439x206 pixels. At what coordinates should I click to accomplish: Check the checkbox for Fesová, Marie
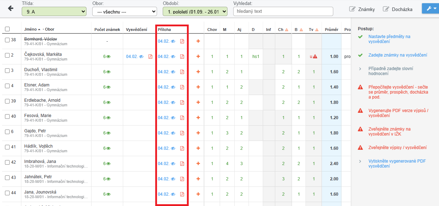7,116
